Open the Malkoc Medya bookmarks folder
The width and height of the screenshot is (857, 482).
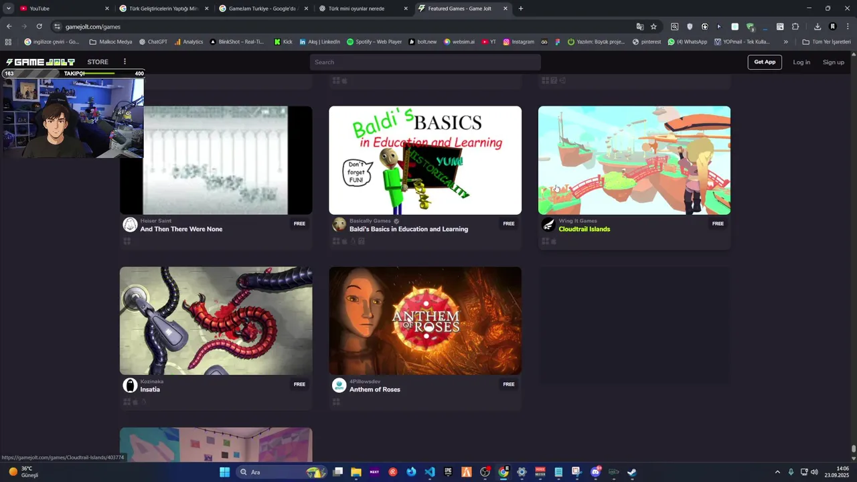111,42
